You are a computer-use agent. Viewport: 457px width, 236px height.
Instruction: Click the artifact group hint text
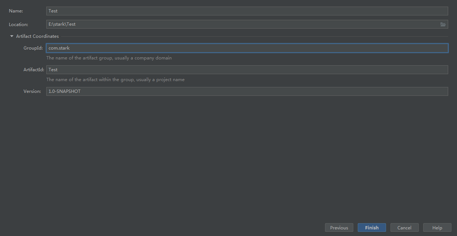pyautogui.click(x=109, y=58)
